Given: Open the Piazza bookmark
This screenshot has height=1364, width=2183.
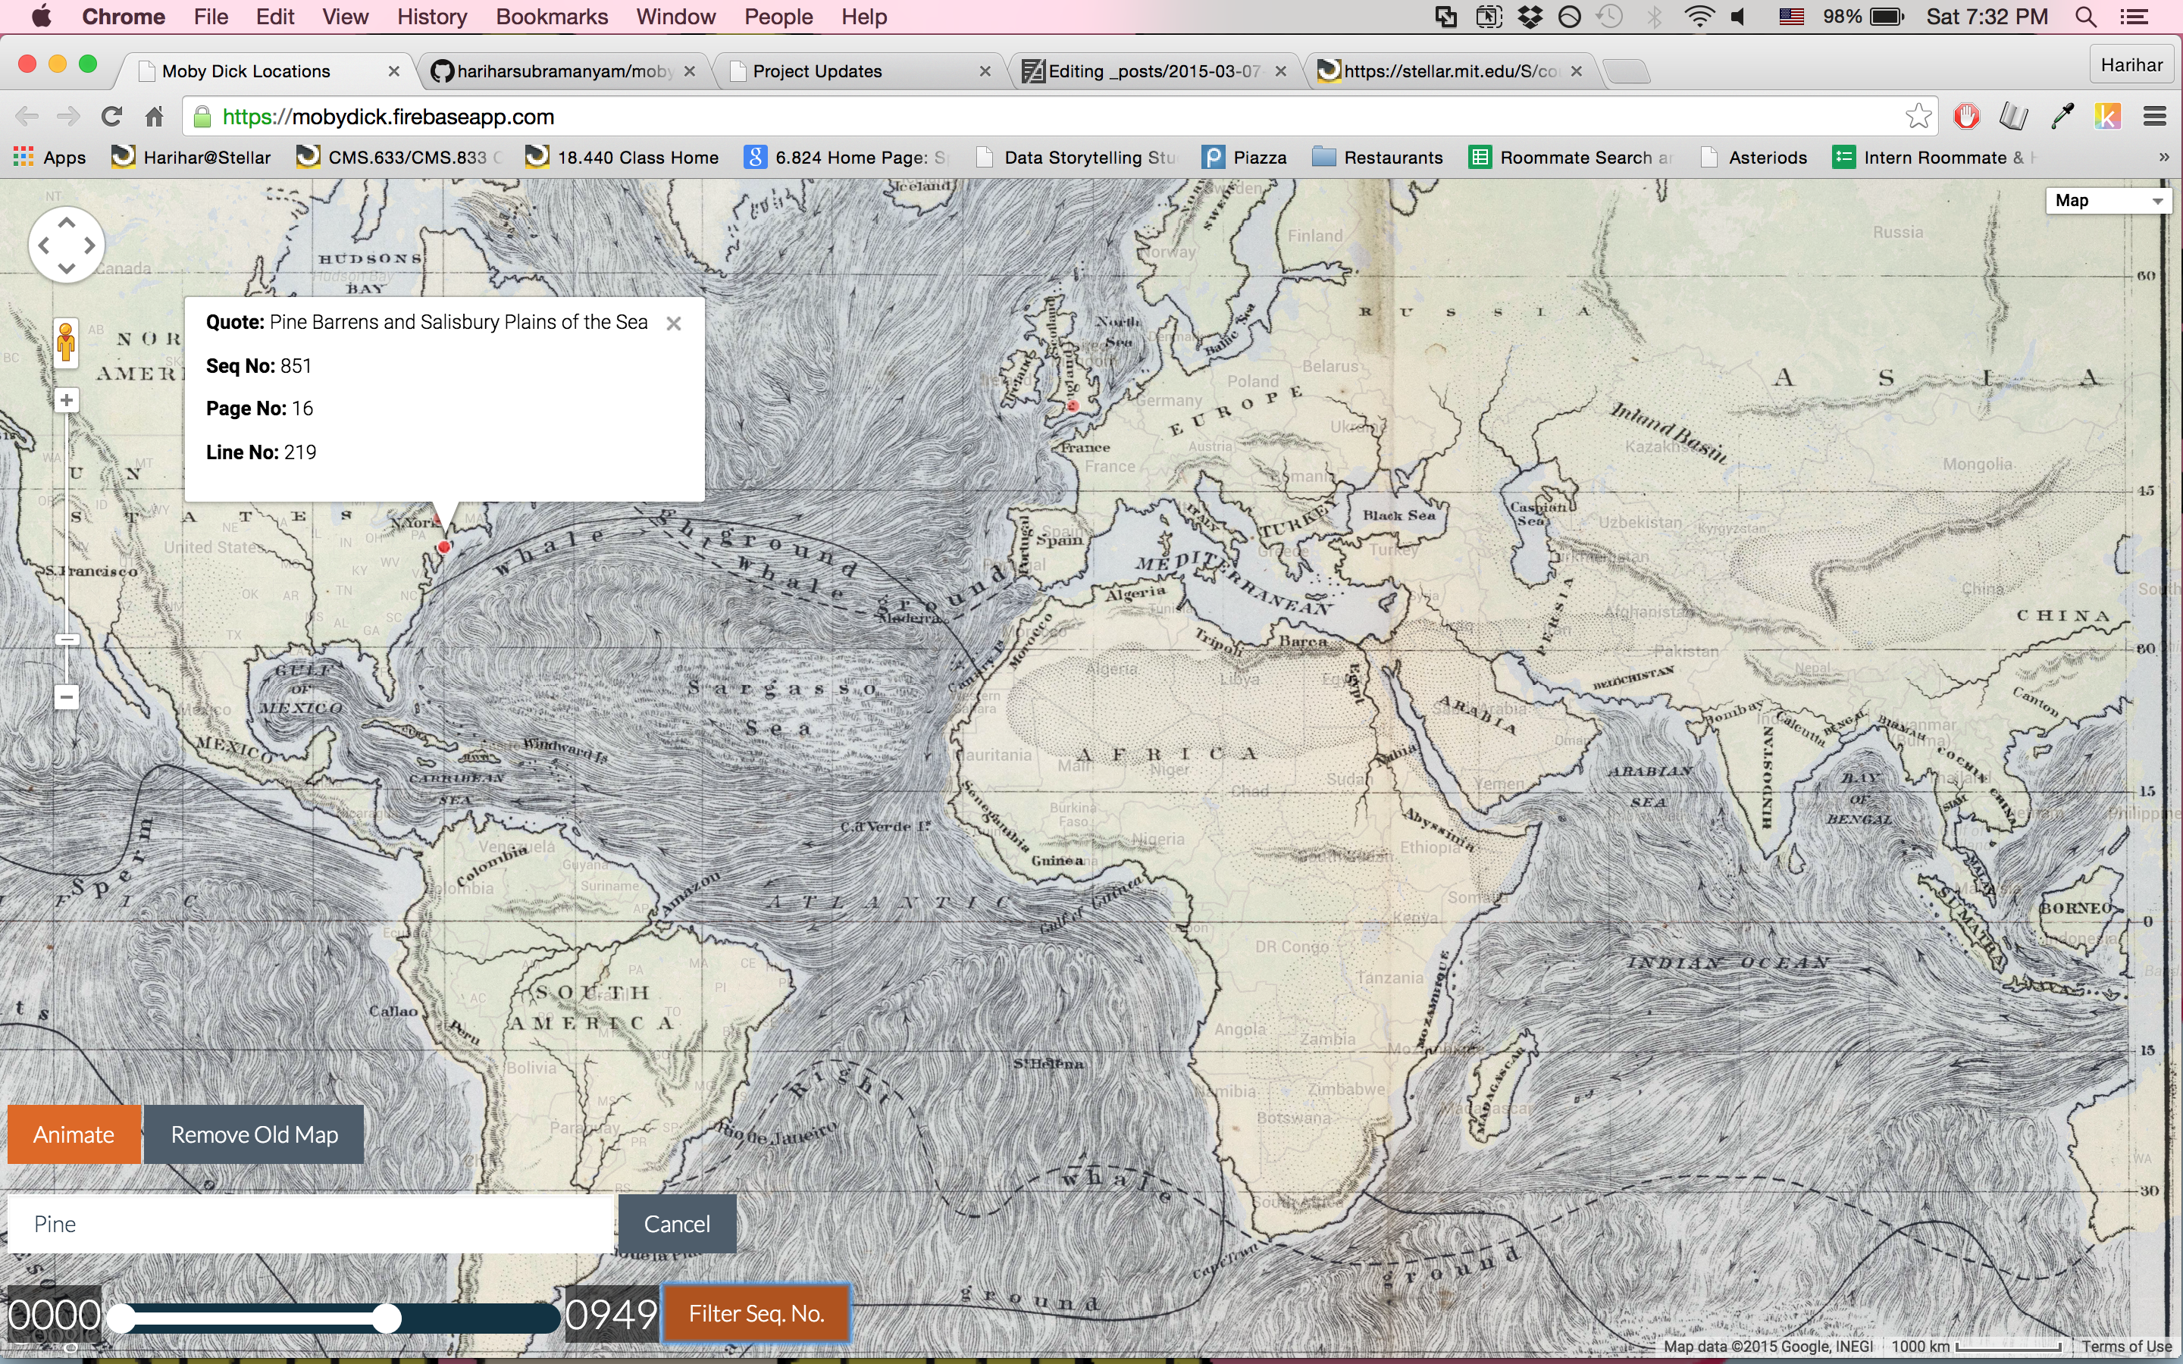Looking at the screenshot, I should 1245,158.
